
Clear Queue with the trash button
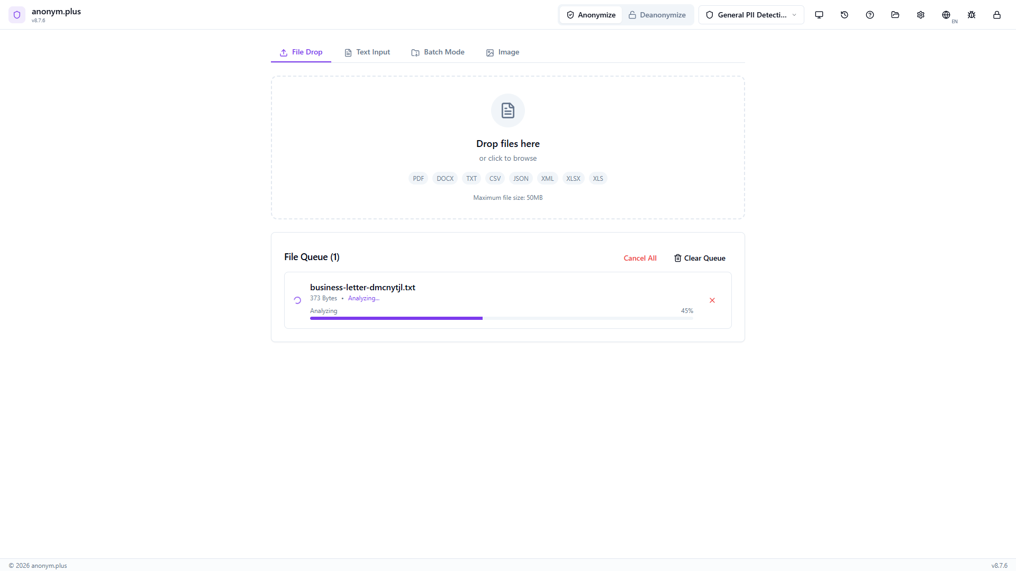[x=699, y=258]
